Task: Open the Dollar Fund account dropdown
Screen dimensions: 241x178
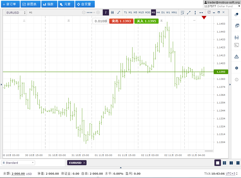Action: (222, 6)
